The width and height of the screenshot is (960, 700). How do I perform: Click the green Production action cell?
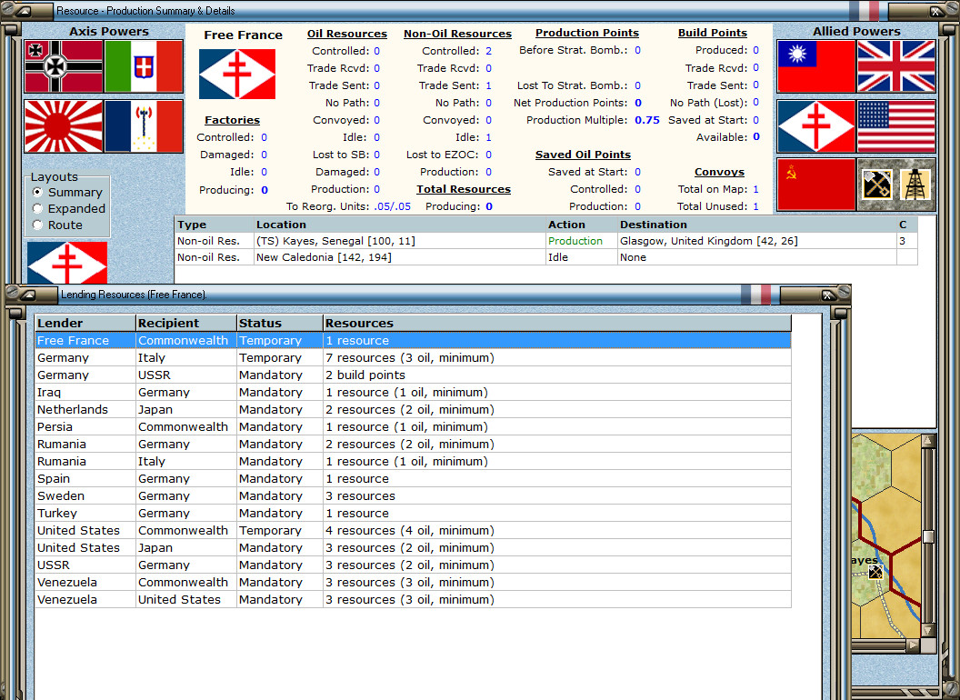coord(582,241)
